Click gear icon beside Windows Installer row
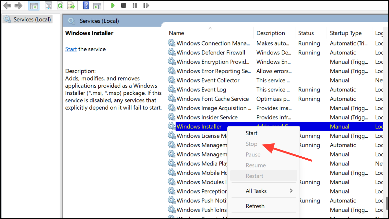The height and width of the screenshot is (219, 389). pos(171,127)
